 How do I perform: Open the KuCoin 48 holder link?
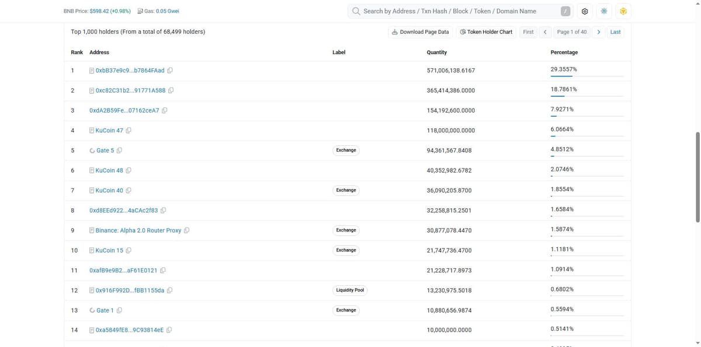[x=109, y=170]
